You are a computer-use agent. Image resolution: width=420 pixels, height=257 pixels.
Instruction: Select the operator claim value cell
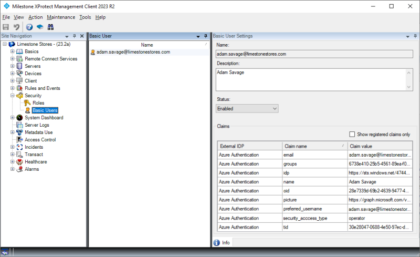click(380, 218)
